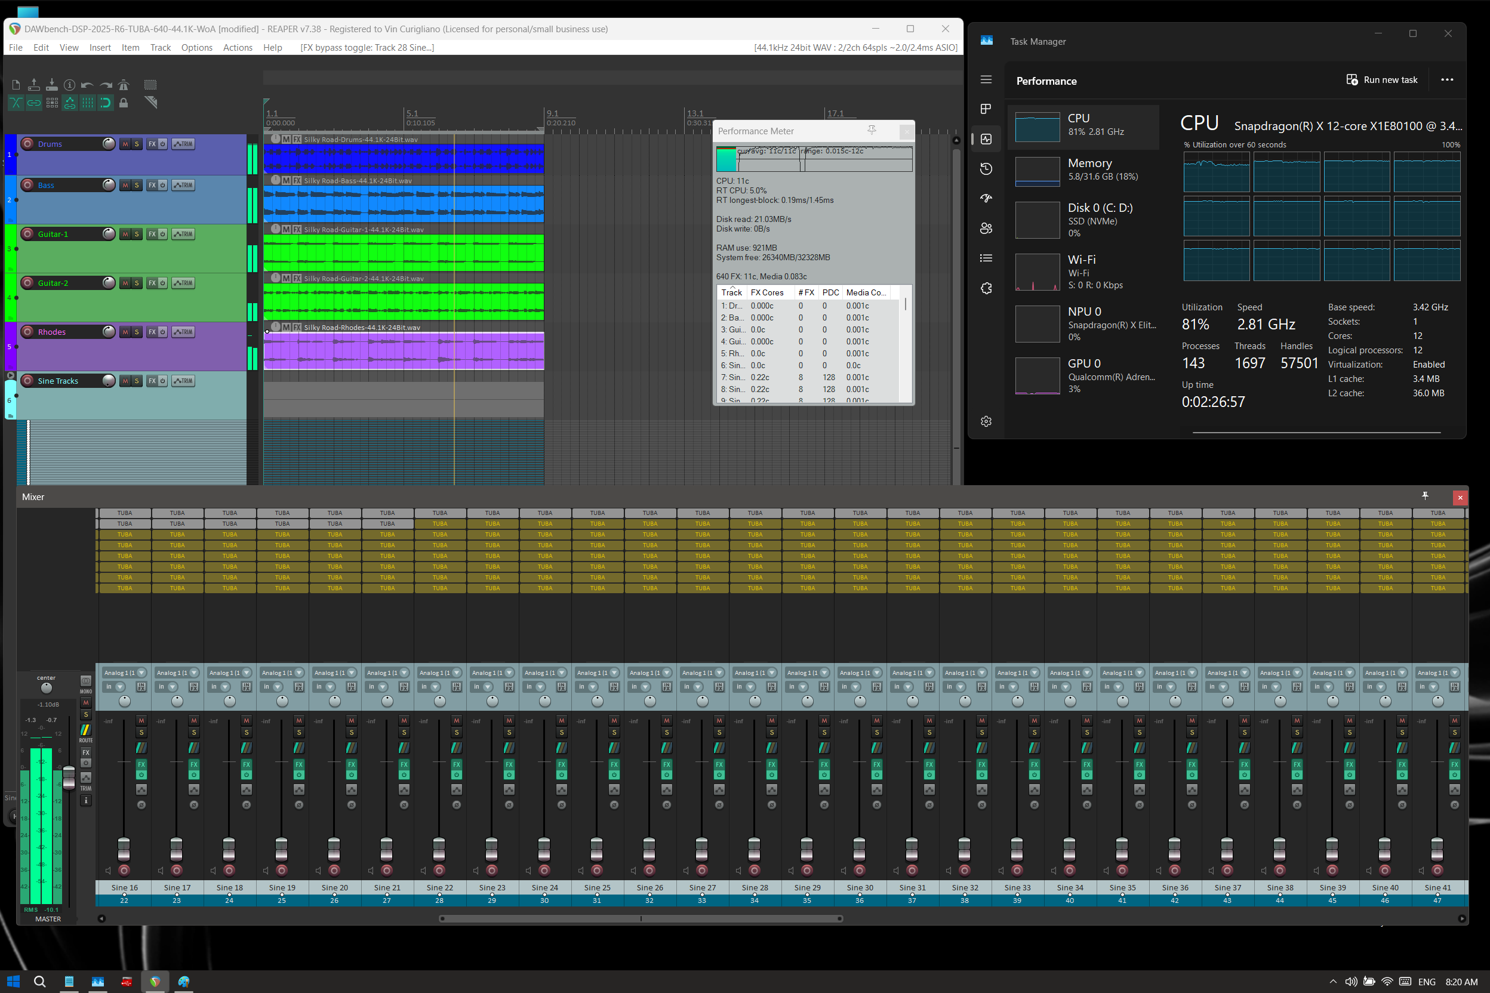This screenshot has width=1490, height=993.
Task: Toggle the locking padlock icon
Action: pos(124,103)
